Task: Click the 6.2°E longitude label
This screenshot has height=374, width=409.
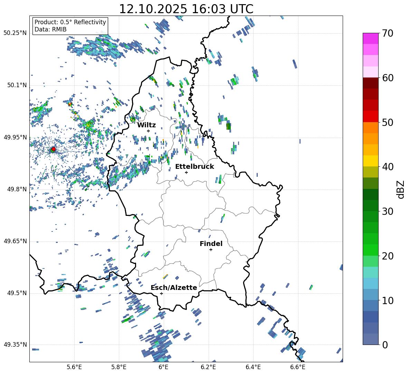Action: (x=208, y=367)
